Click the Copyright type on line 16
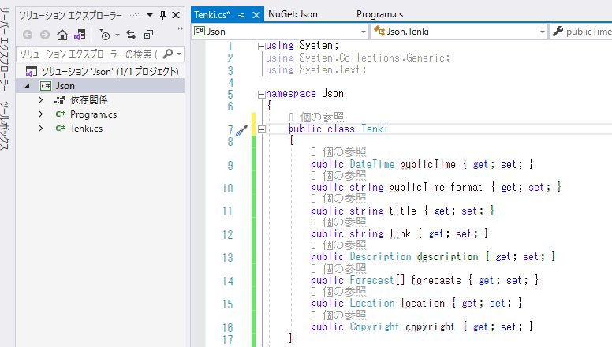The width and height of the screenshot is (612, 347). 375,326
